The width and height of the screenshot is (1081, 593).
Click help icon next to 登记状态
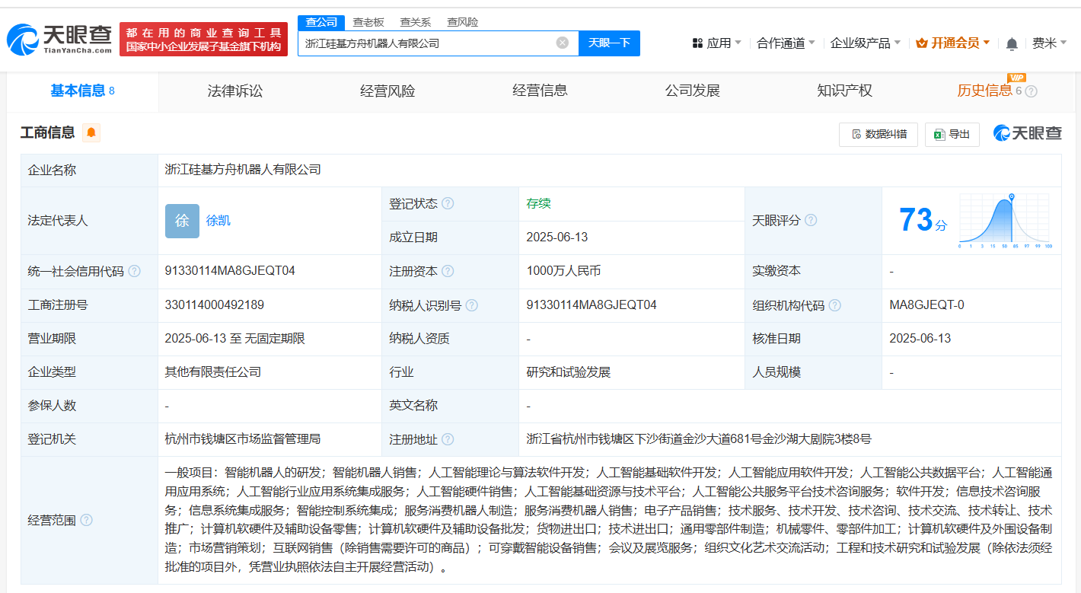coord(448,204)
